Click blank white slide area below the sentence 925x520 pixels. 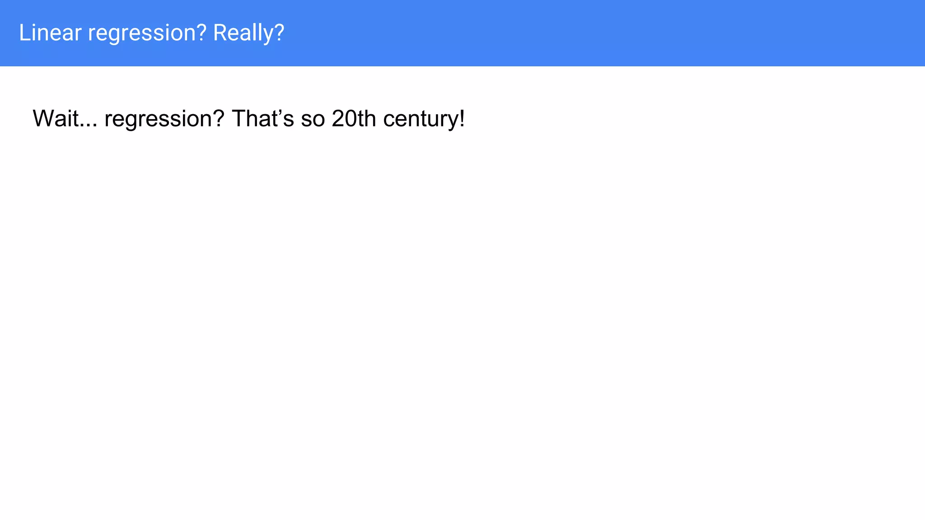(x=452, y=316)
